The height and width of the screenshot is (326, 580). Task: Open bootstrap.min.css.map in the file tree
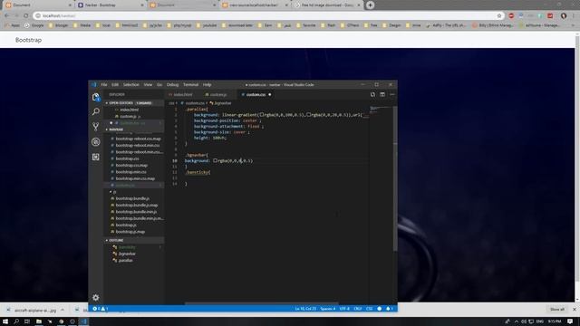pos(135,178)
